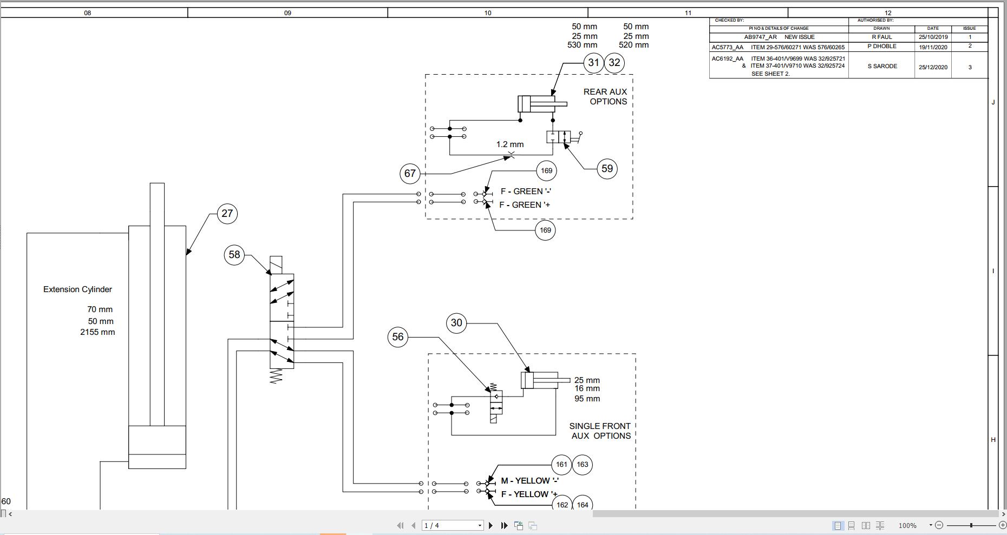Click item balloon 56
The image size is (1007, 535).
(398, 337)
